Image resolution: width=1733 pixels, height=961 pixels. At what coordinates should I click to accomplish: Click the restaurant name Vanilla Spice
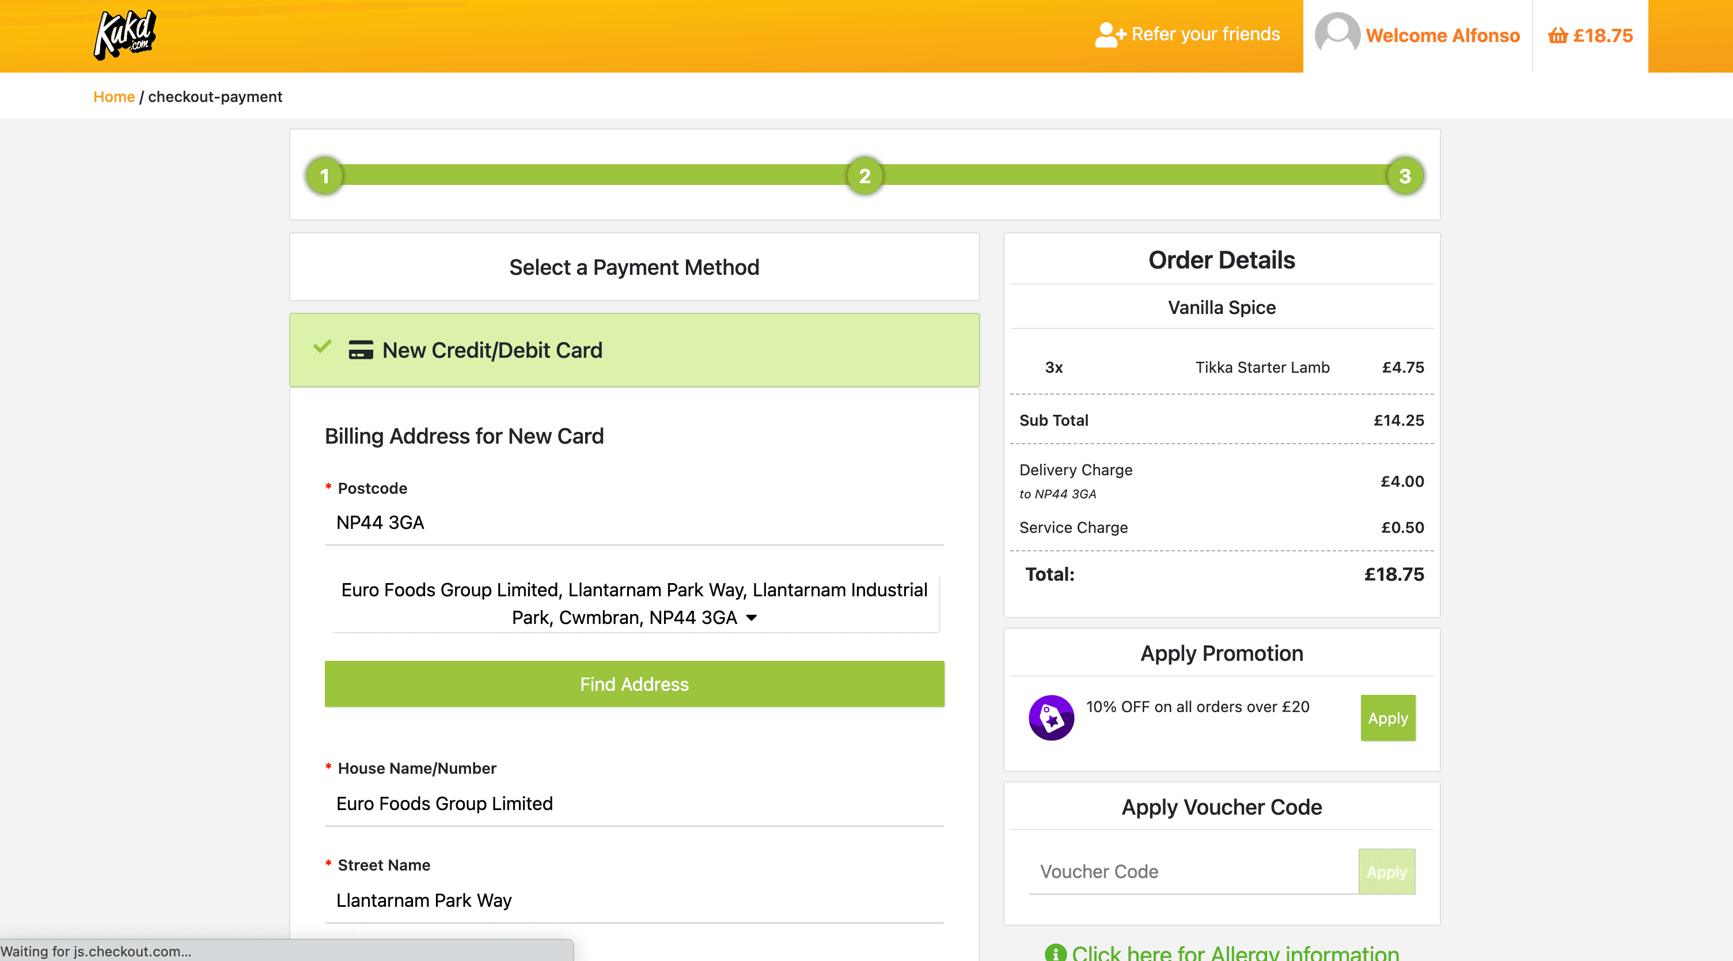point(1221,308)
